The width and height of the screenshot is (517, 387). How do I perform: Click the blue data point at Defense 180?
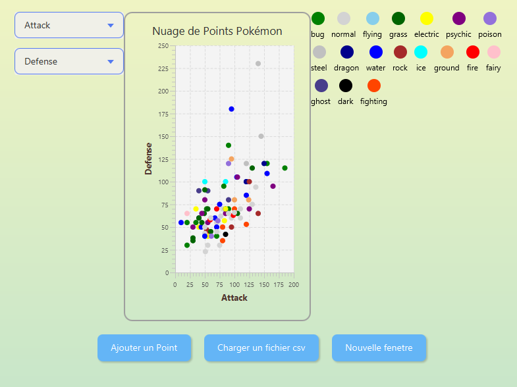point(232,109)
